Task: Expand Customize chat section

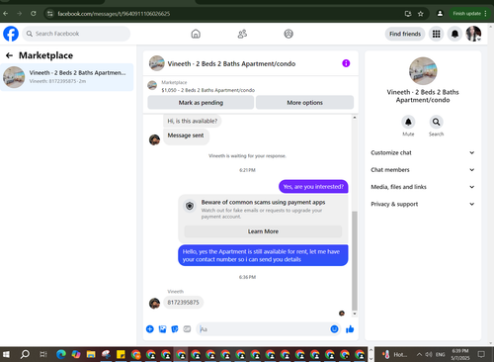Action: pos(423,152)
